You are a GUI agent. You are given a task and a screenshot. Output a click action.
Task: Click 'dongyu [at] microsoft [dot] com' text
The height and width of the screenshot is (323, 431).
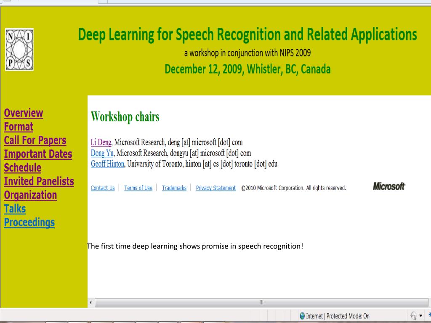point(210,153)
